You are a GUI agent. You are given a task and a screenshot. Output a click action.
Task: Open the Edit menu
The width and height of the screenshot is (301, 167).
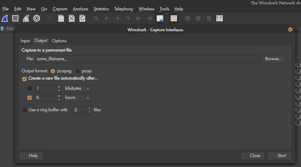click(x=18, y=9)
